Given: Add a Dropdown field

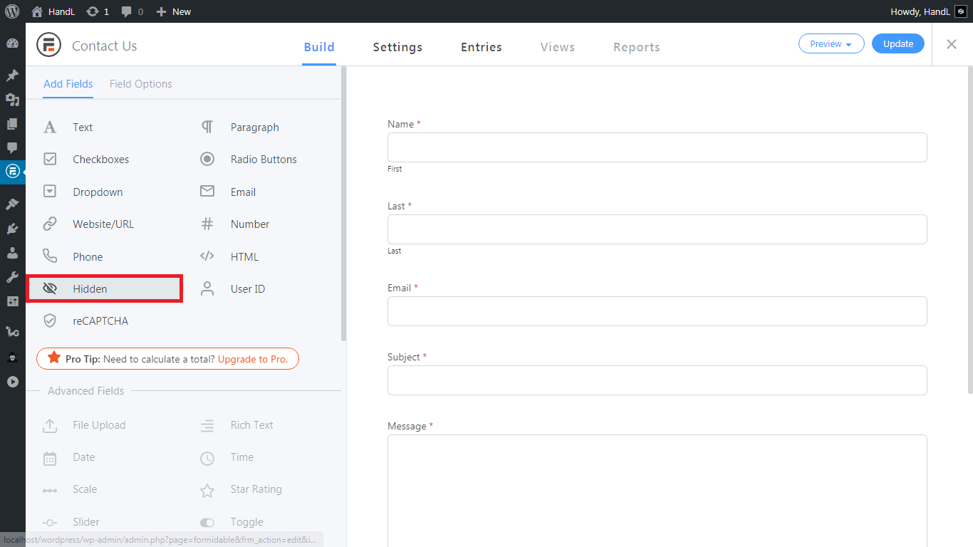Looking at the screenshot, I should (97, 192).
